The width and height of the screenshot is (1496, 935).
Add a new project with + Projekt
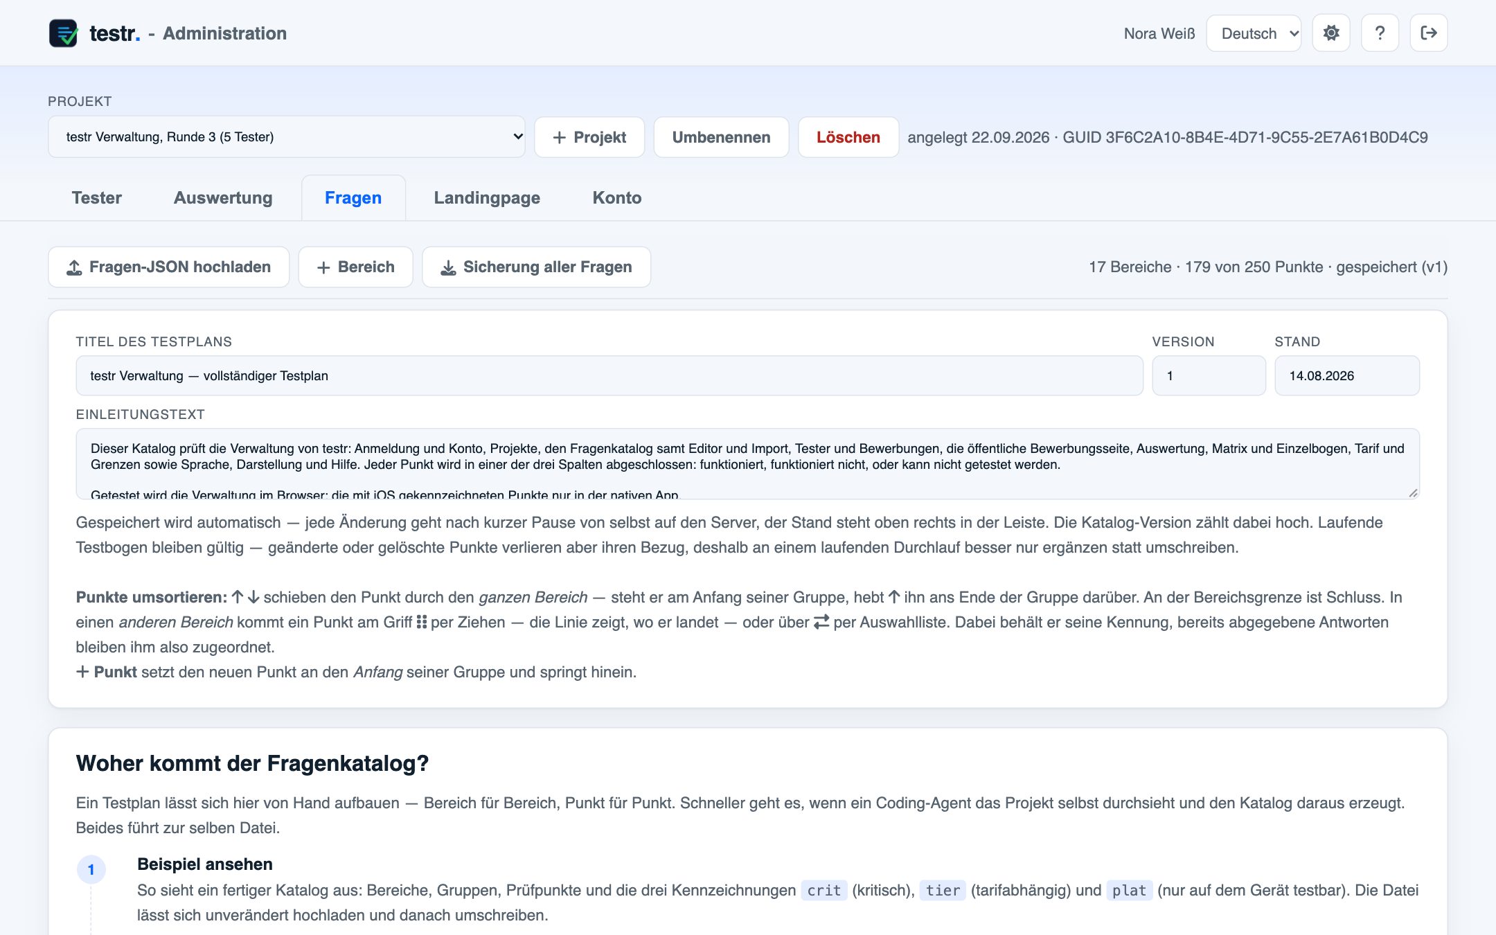pos(589,137)
